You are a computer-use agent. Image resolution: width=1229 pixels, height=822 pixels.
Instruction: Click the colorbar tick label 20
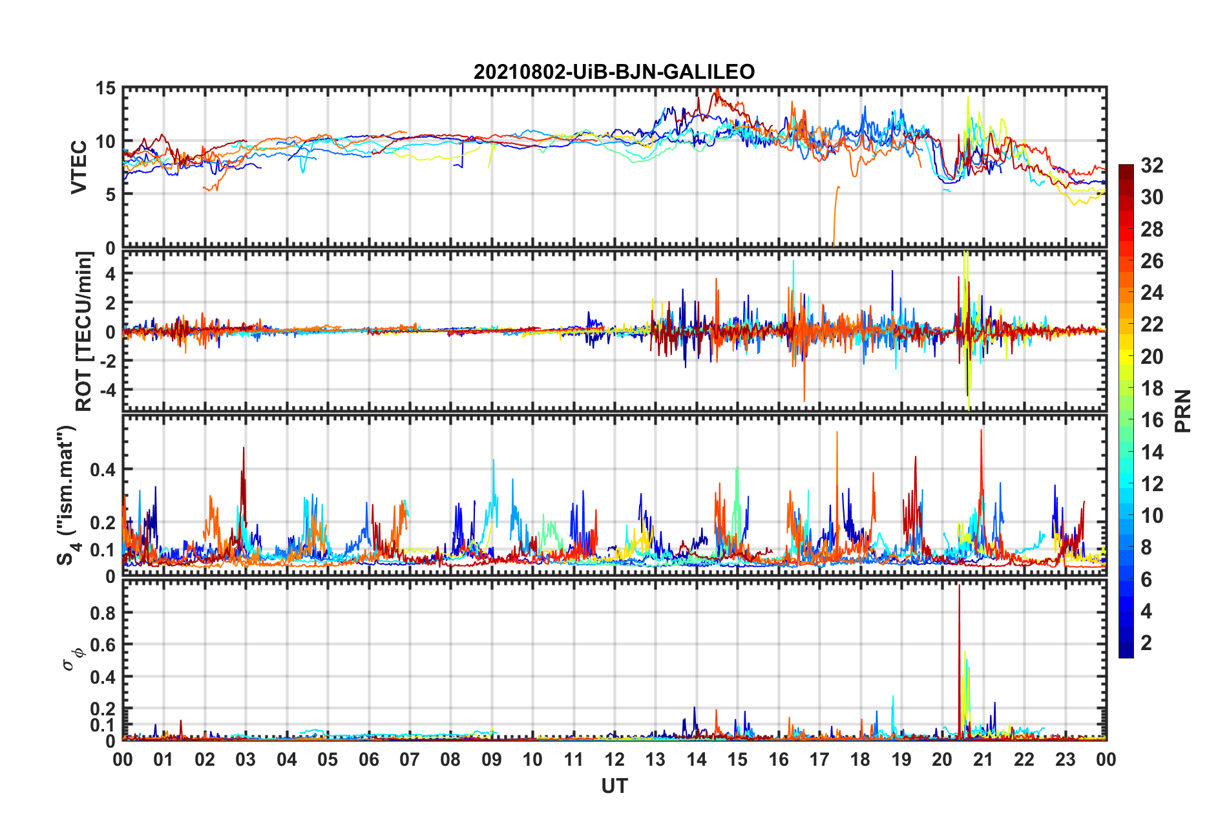(x=1151, y=357)
